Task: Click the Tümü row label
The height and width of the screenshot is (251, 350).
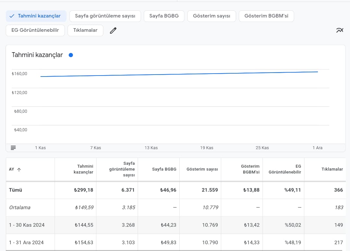Action: pyautogui.click(x=15, y=190)
